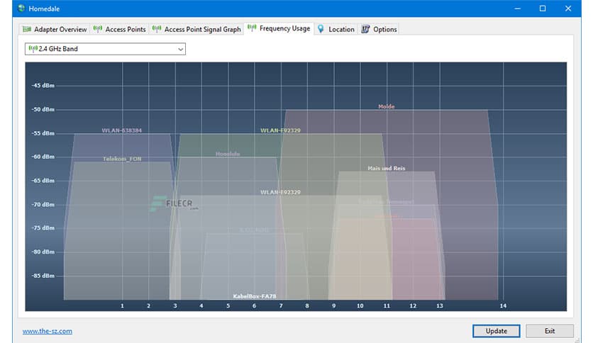Click the Options tab's tools icon

pos(365,29)
